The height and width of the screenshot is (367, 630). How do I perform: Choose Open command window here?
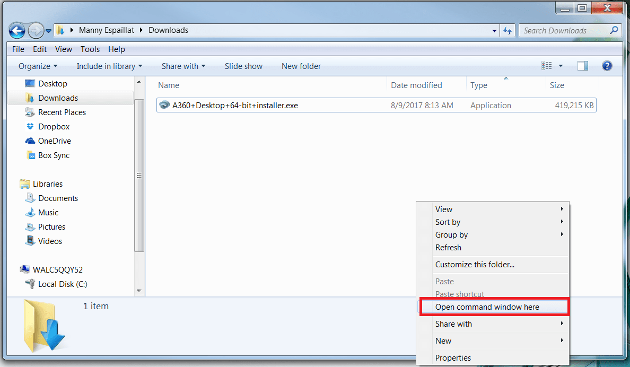[487, 307]
